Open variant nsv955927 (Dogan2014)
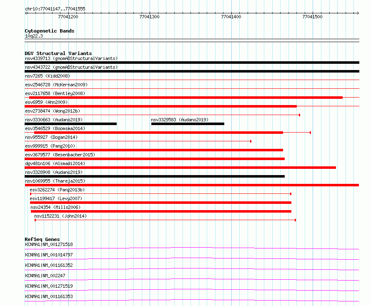 coord(51,137)
